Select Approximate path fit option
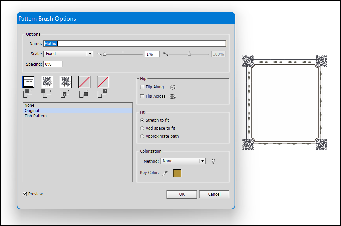 click(x=142, y=136)
